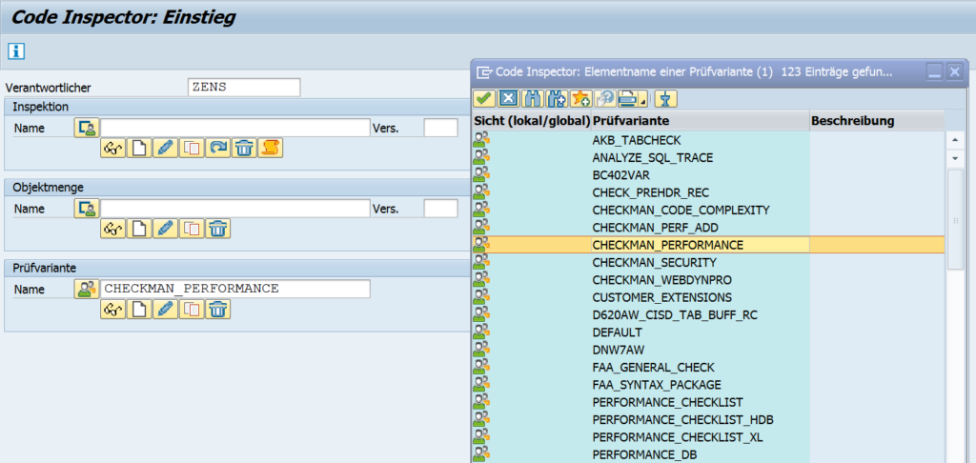Click the Inspektion Name input field
This screenshot has height=463, width=976.
click(x=235, y=128)
